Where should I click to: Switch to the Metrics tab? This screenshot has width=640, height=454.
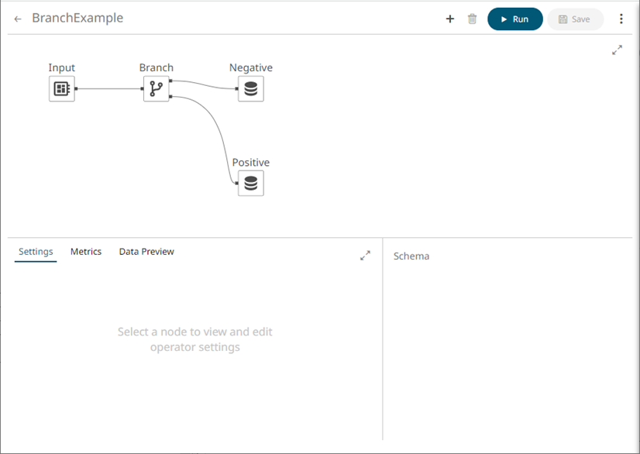(85, 251)
